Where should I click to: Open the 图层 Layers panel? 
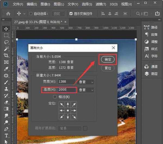coord(151,74)
